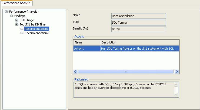This screenshot has height=110, width=200.
Task: Click the Name column header in Actions
Action: 87,43
